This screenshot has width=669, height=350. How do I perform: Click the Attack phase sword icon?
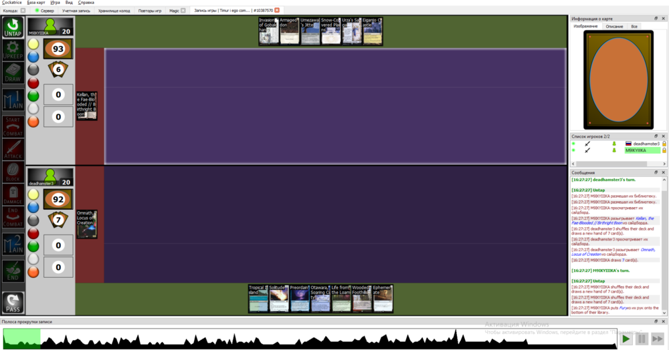12,148
